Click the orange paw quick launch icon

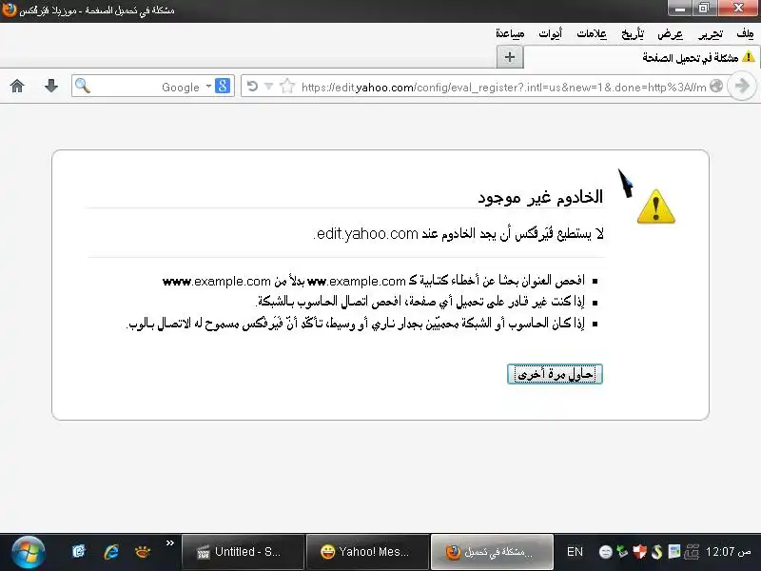click(x=143, y=552)
